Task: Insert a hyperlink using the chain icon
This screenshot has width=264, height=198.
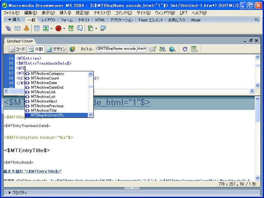Action: pos(8,28)
